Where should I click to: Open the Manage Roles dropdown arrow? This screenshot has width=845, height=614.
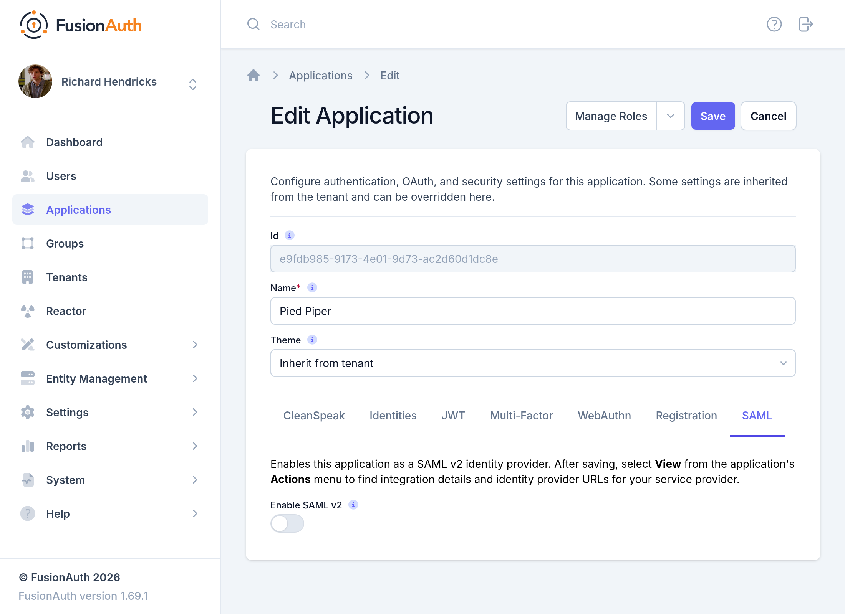point(671,116)
